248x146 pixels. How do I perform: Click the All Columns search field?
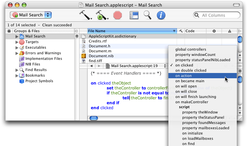[x=217, y=15]
